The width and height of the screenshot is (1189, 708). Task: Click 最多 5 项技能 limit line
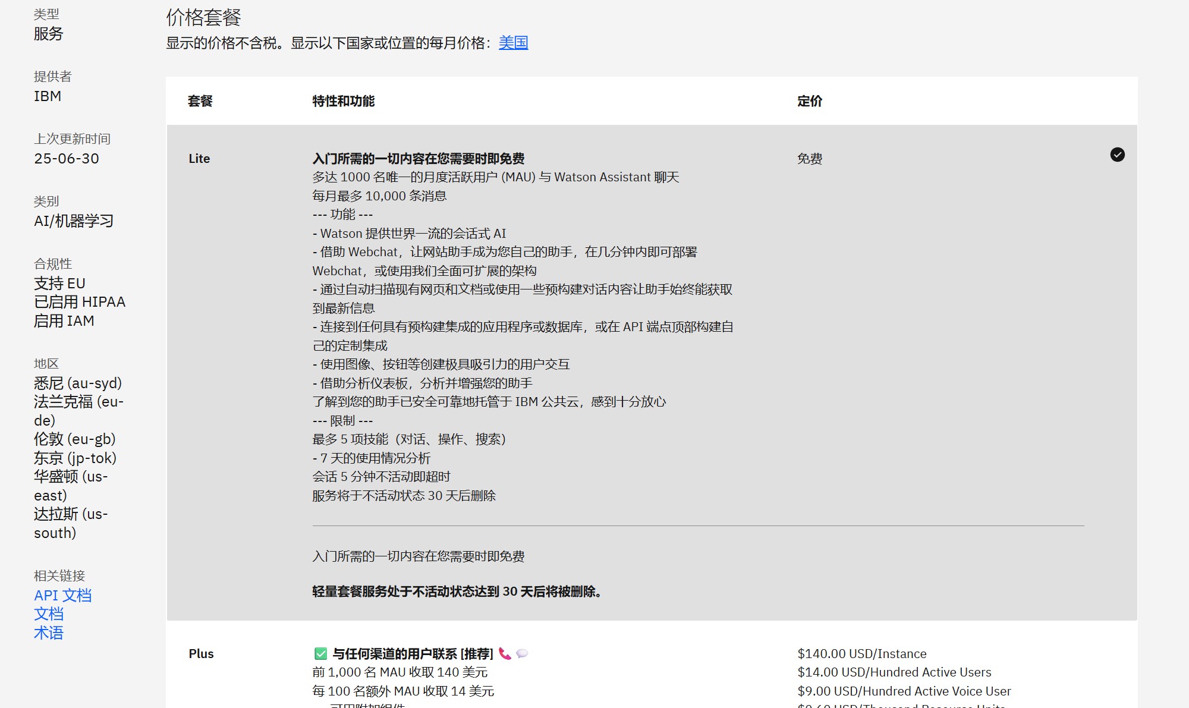point(409,439)
